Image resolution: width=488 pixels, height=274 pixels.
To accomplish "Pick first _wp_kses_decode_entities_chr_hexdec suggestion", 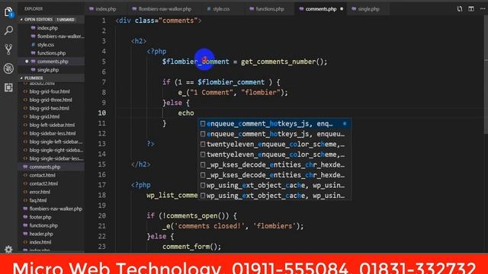I will click(274, 164).
